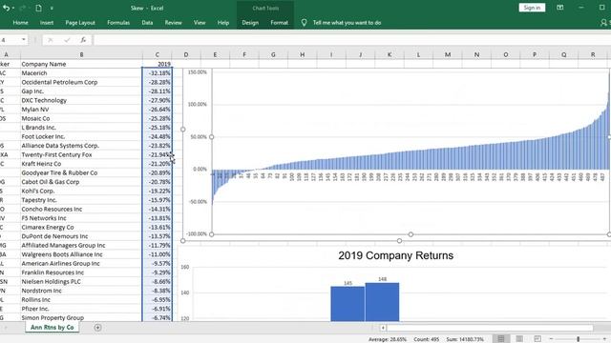Click the New sheet plus icon
The image size is (611, 343).
(97, 328)
